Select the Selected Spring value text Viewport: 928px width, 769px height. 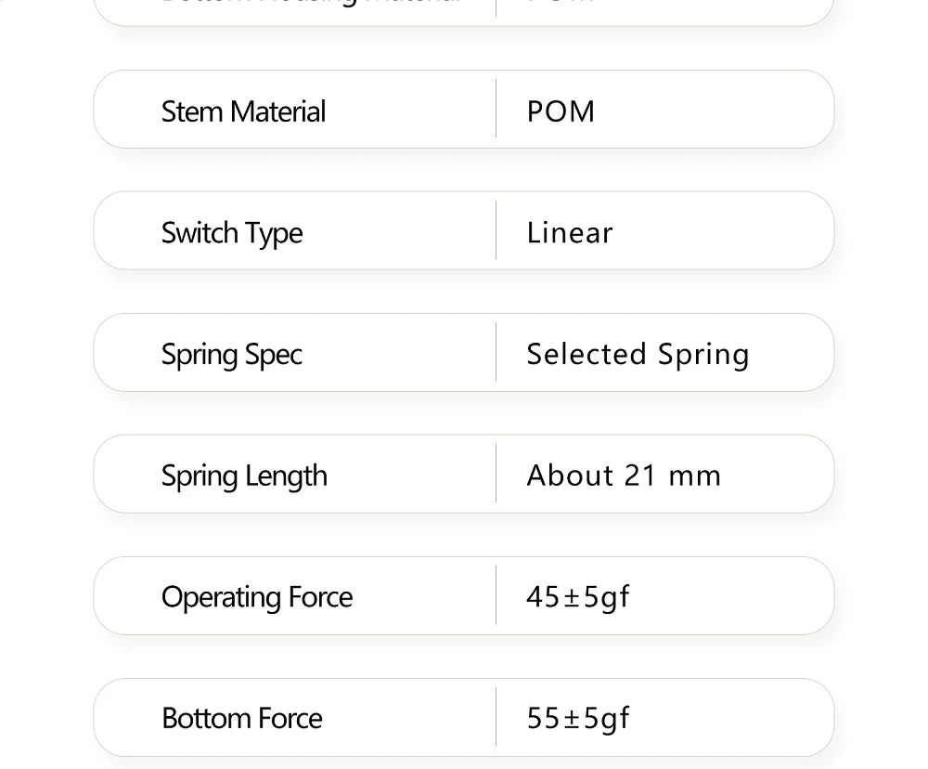coord(638,355)
